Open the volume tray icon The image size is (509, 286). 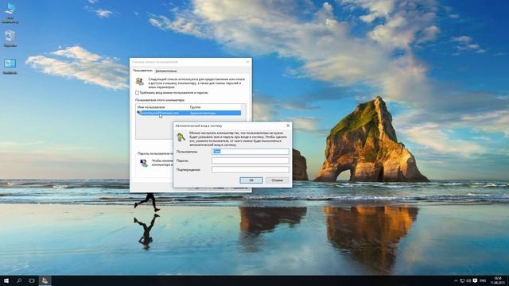click(x=468, y=280)
